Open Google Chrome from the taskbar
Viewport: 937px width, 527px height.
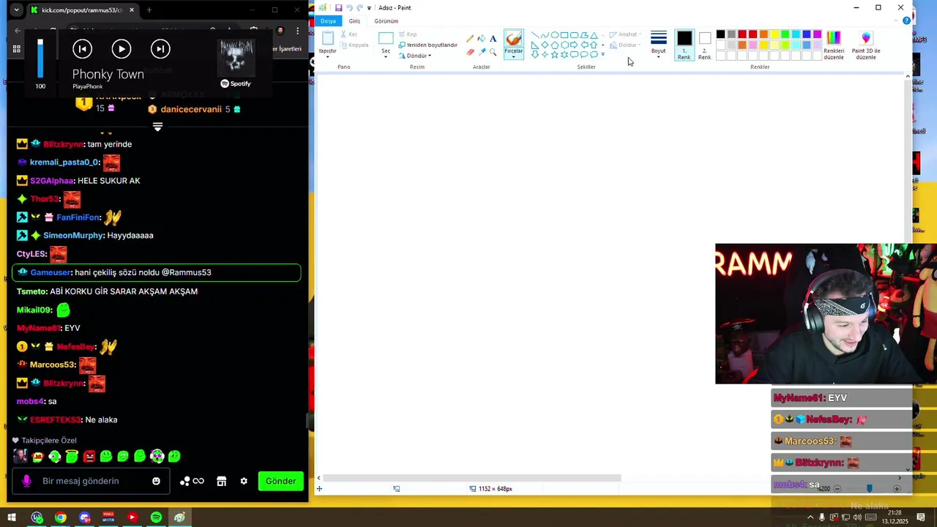(x=60, y=517)
